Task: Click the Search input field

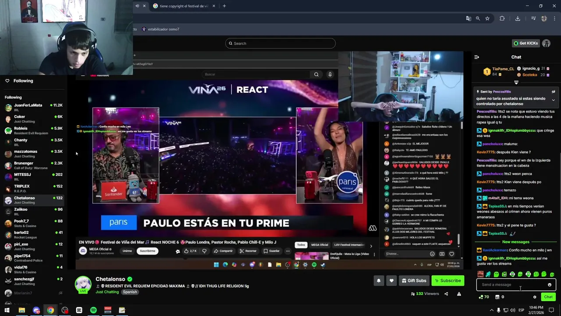Action: point(280,43)
